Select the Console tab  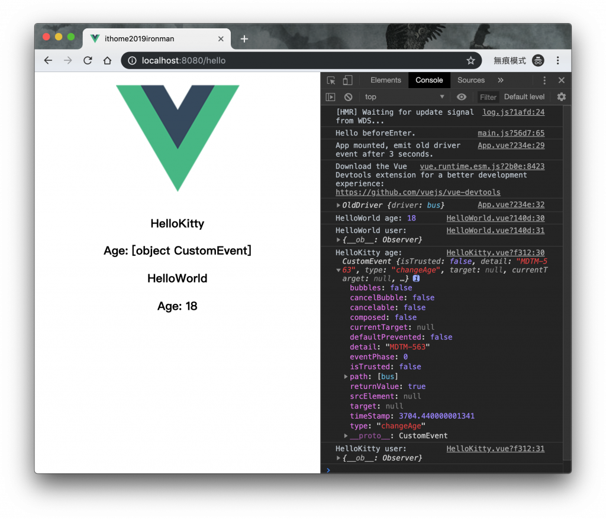(429, 80)
